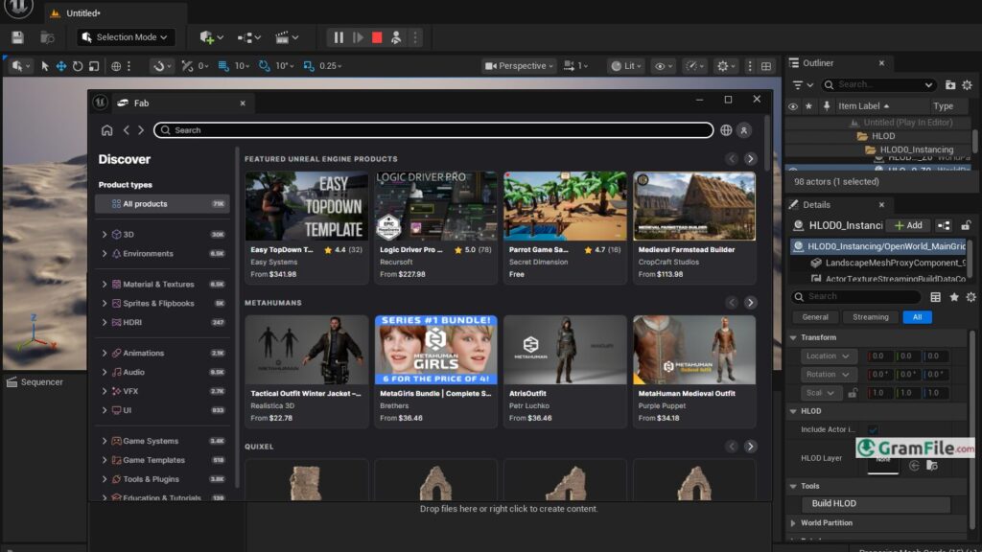
Task: Select All products in Product types
Action: point(162,204)
